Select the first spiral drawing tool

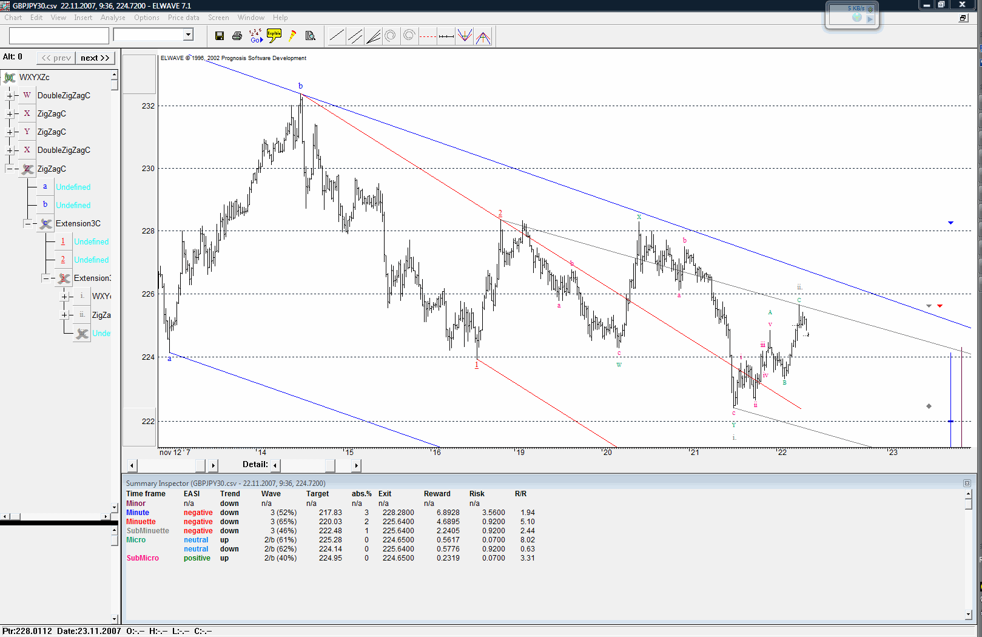point(391,36)
